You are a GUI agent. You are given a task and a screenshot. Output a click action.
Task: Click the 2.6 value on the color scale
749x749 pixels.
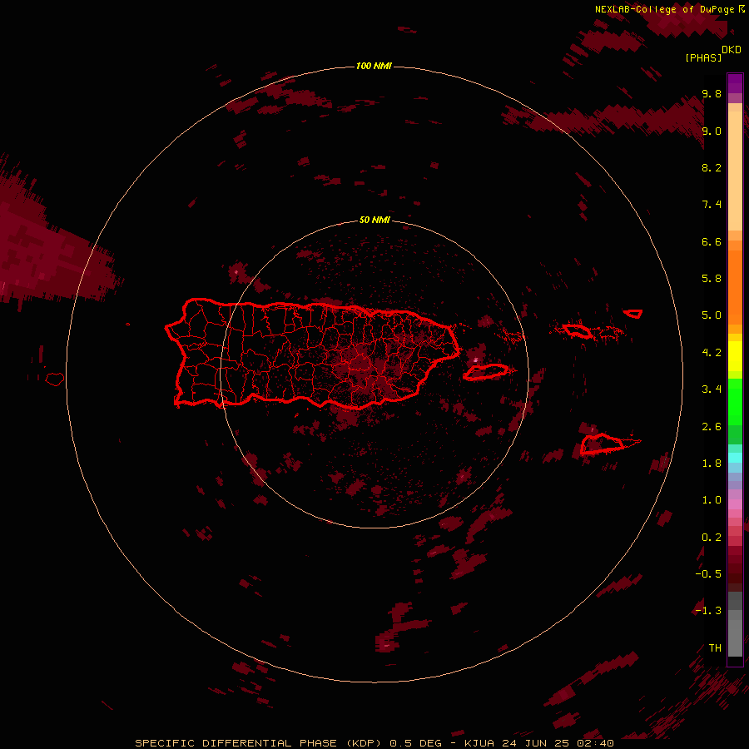tap(712, 427)
